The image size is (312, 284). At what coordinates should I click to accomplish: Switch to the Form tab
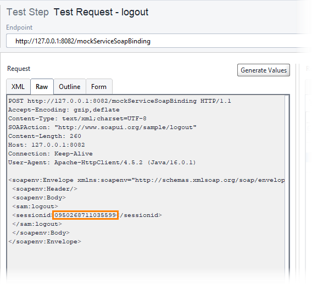pyautogui.click(x=99, y=87)
